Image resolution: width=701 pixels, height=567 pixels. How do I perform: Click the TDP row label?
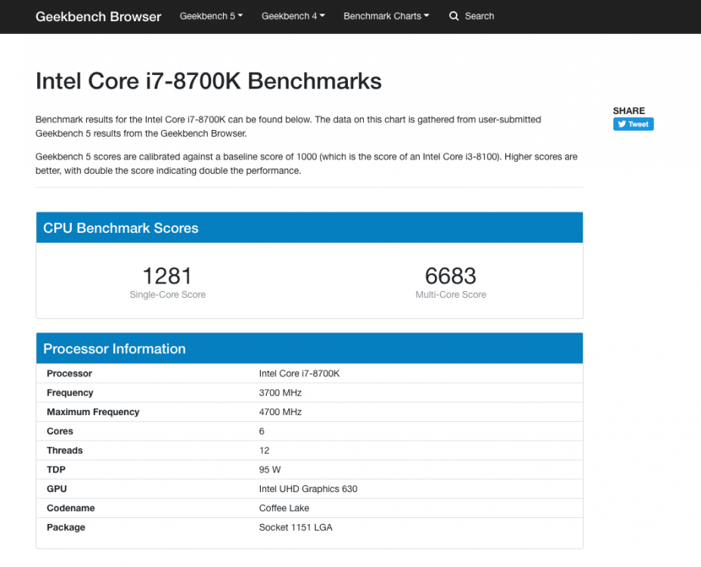[56, 469]
